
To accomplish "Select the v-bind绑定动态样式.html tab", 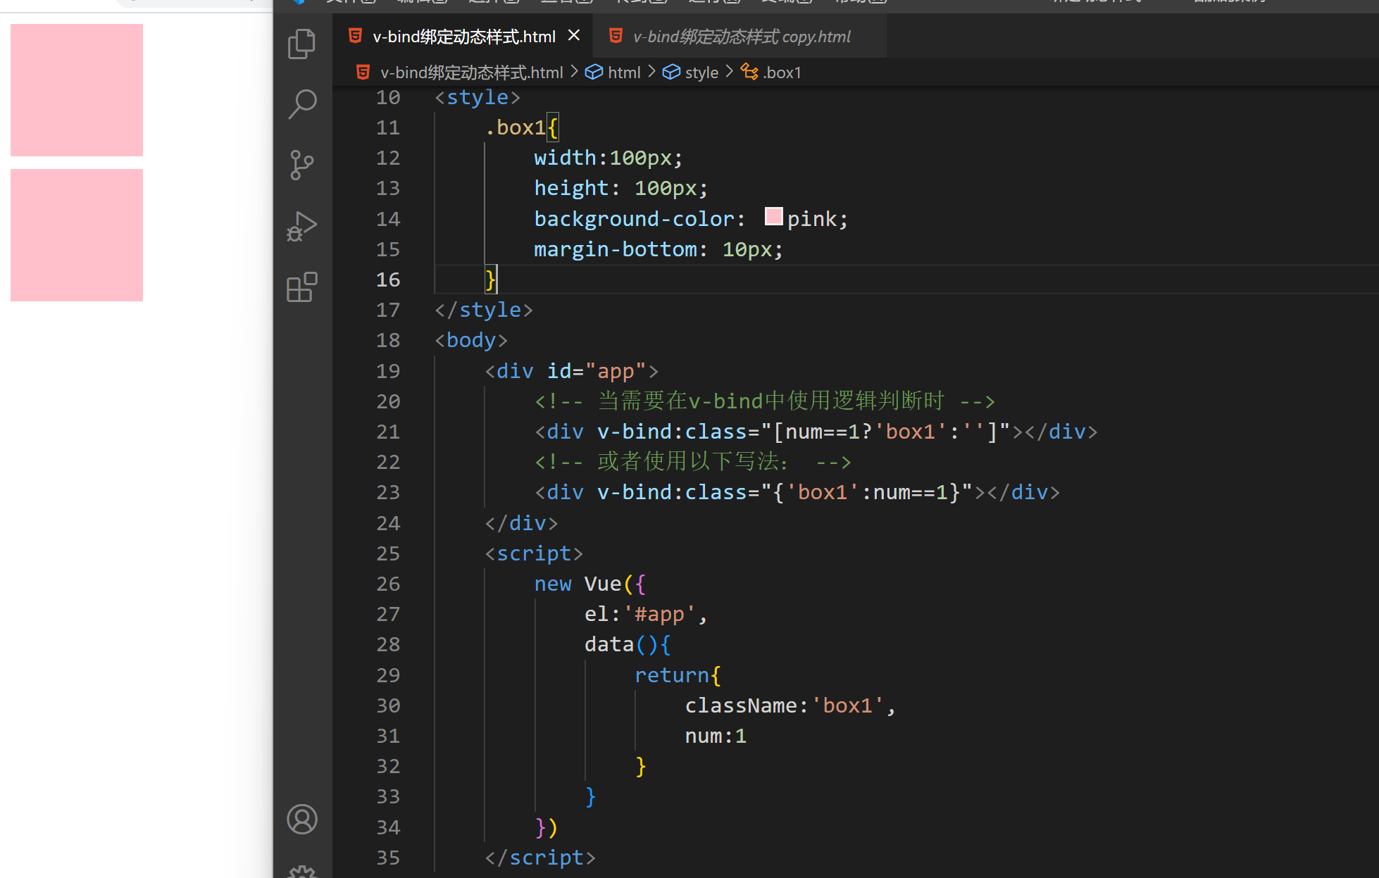I will (x=463, y=37).
